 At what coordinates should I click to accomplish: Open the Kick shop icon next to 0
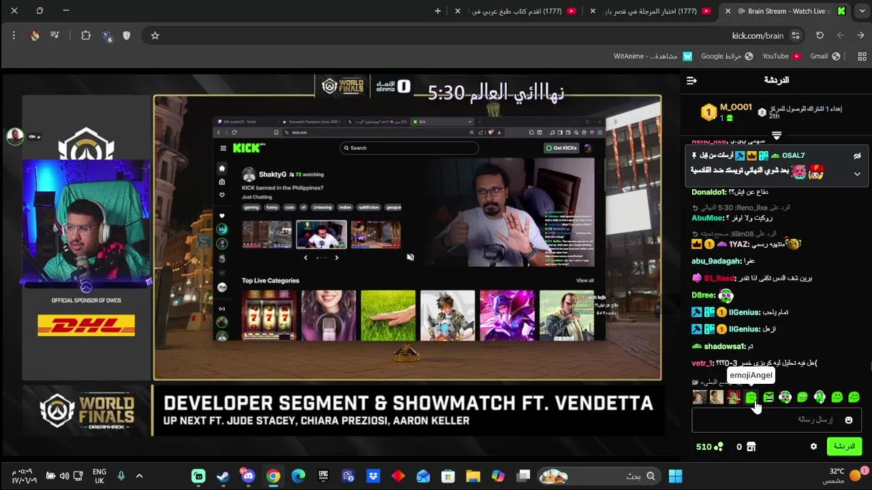point(751,446)
